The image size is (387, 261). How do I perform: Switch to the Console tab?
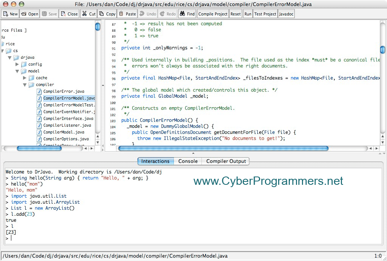(x=188, y=161)
